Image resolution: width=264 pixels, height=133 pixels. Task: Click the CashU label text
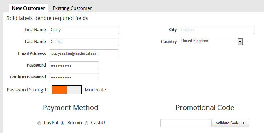(x=98, y=123)
